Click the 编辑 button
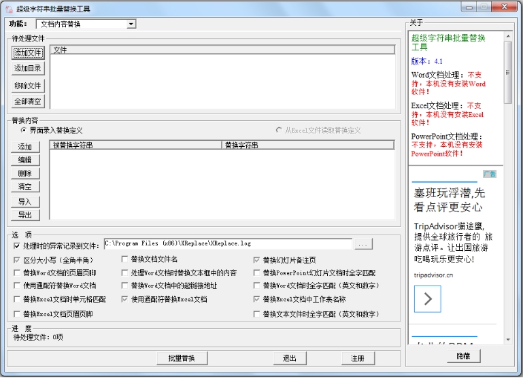523x380 pixels. tap(25, 160)
